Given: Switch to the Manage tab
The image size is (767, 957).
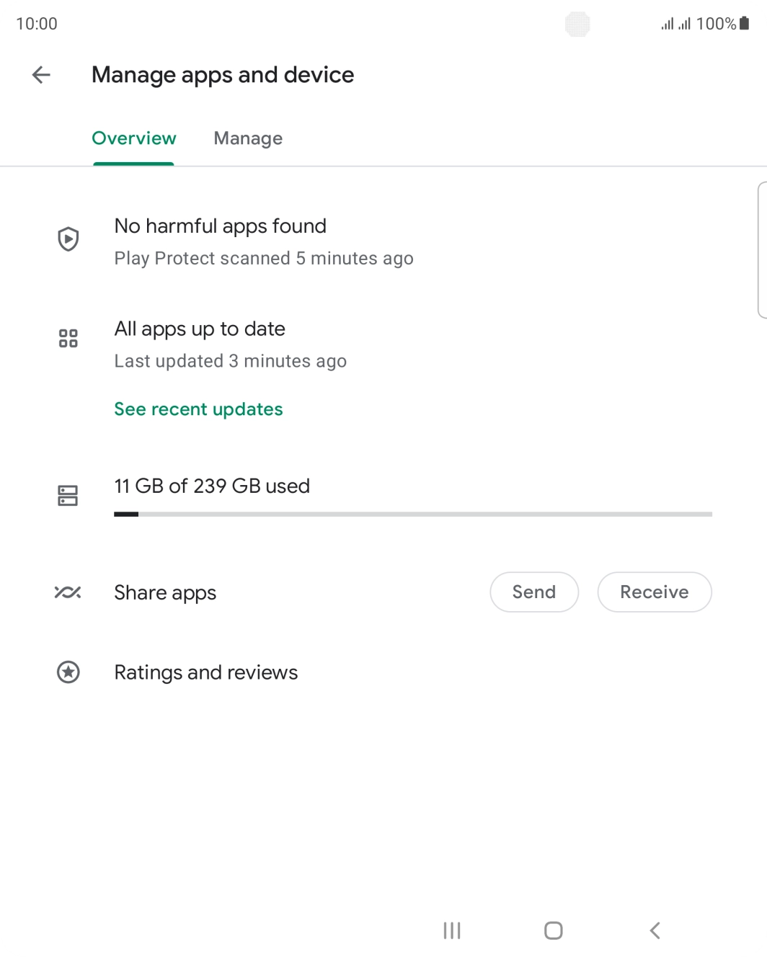Looking at the screenshot, I should [248, 138].
